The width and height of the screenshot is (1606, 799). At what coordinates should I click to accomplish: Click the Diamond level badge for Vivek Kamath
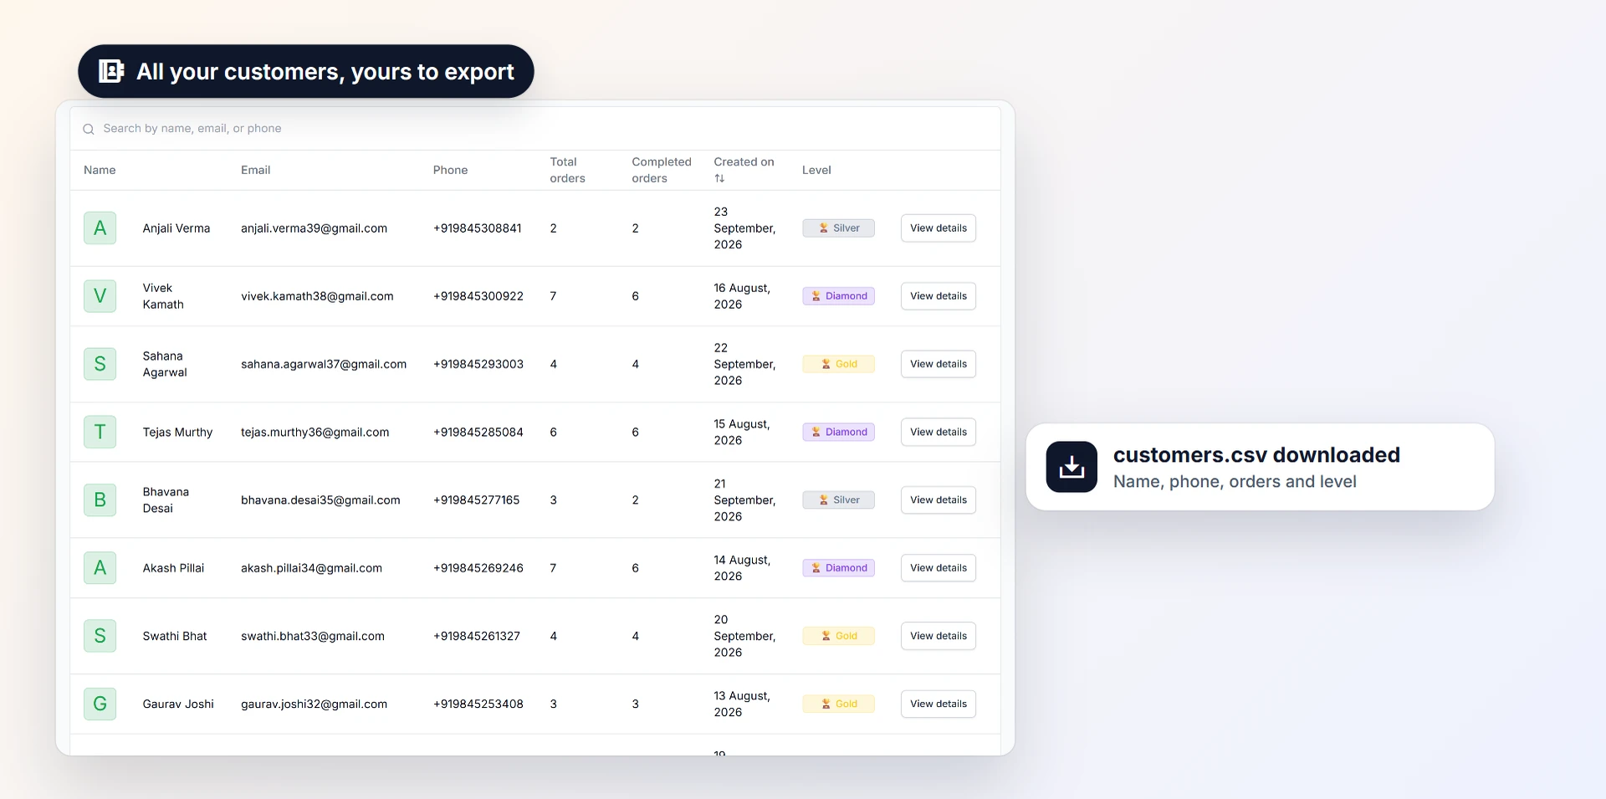[838, 296]
